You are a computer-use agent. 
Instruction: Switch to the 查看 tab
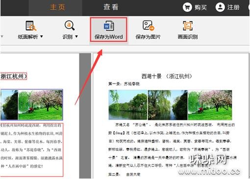[x=111, y=7]
